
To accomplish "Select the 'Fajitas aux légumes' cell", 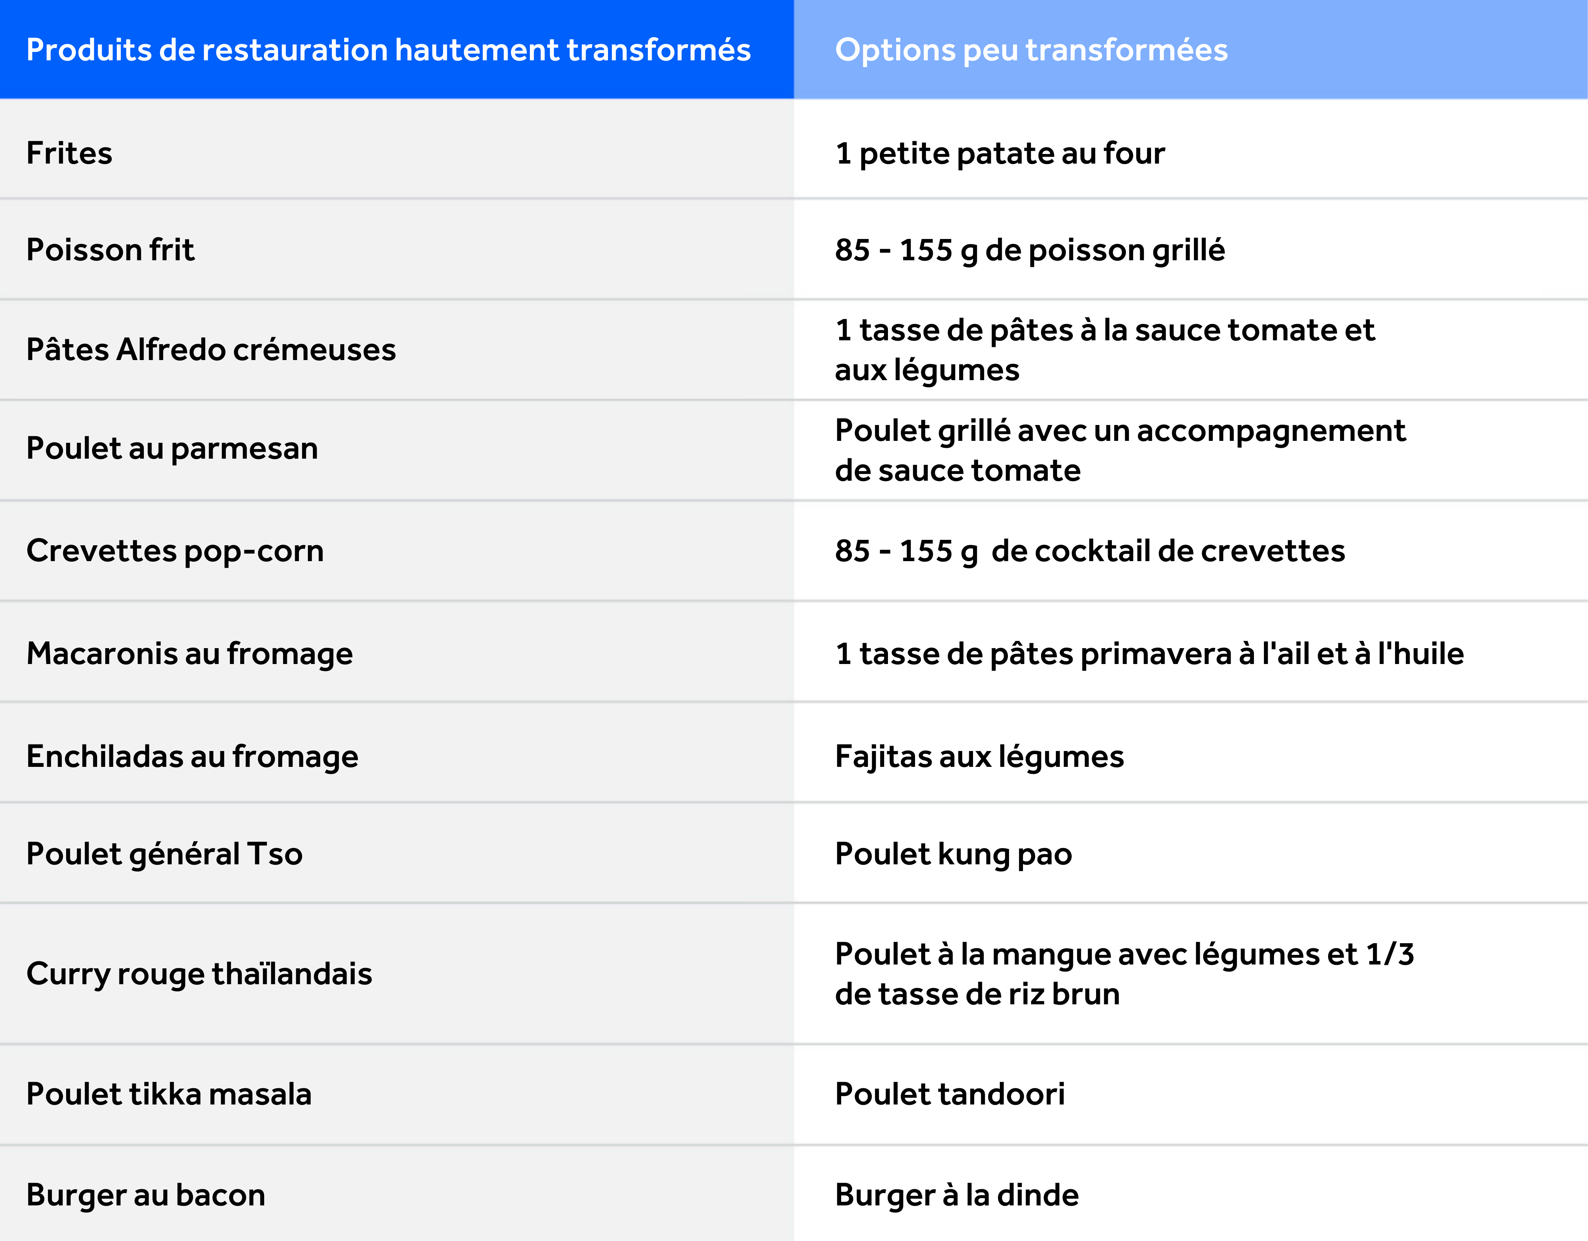I will point(979,756).
